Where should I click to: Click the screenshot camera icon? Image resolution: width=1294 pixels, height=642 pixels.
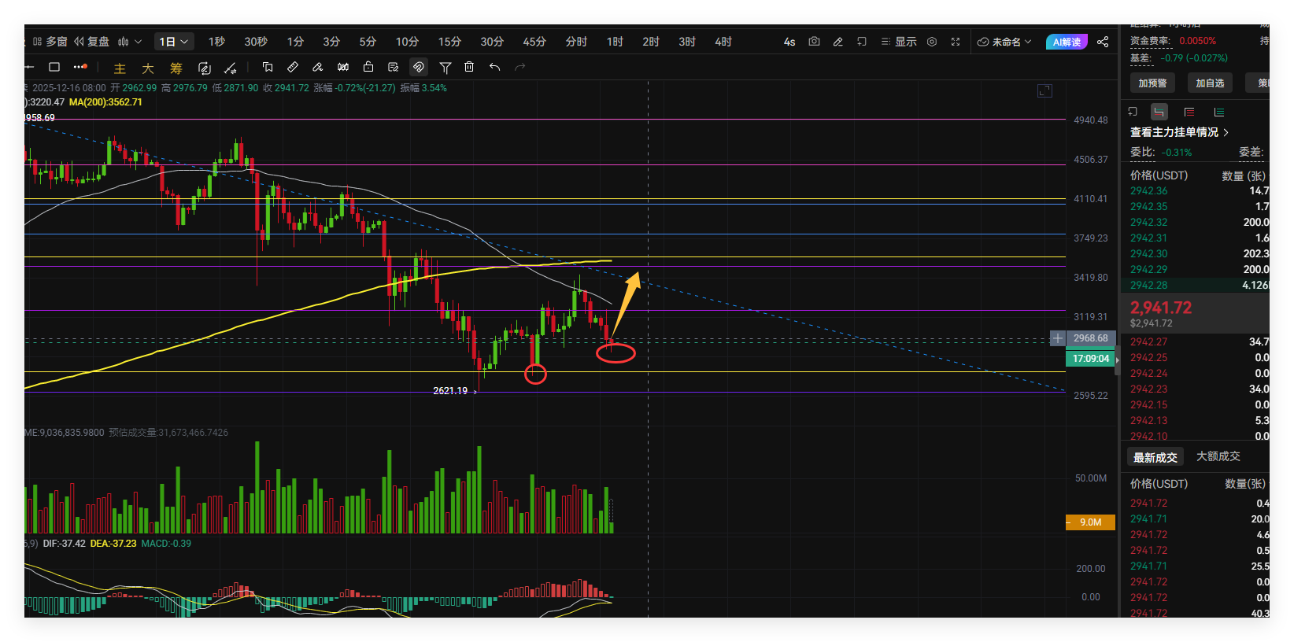coord(814,42)
